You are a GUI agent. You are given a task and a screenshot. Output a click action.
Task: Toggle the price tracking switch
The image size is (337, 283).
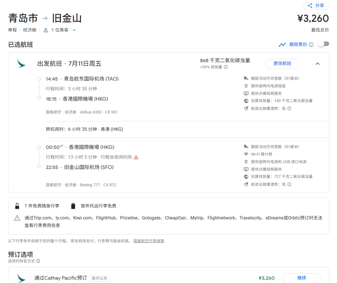pos(323,44)
